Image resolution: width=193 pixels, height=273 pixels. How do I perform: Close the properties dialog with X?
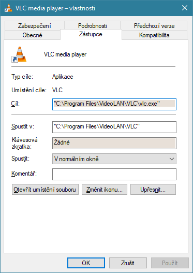(185, 8)
